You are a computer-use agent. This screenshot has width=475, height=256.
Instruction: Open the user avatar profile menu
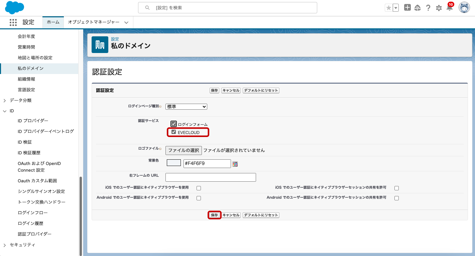464,8
